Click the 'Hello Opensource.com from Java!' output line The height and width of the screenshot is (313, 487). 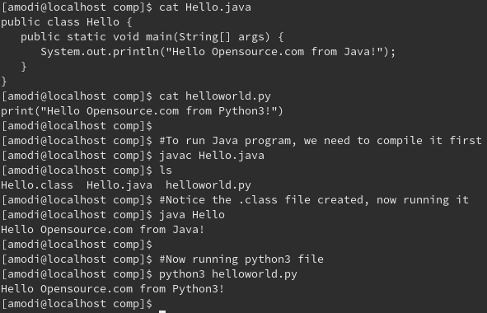point(102,230)
